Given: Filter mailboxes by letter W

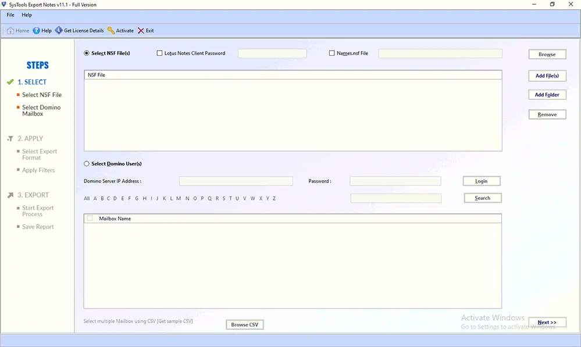Looking at the screenshot, I should [x=253, y=199].
